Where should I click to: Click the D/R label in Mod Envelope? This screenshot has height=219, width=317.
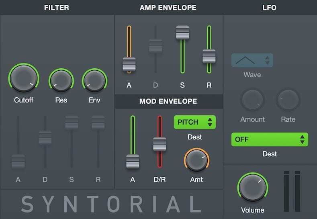point(160,180)
